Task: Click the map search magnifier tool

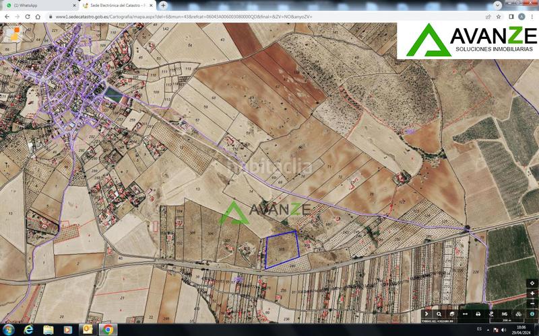Action: [x=439, y=314]
